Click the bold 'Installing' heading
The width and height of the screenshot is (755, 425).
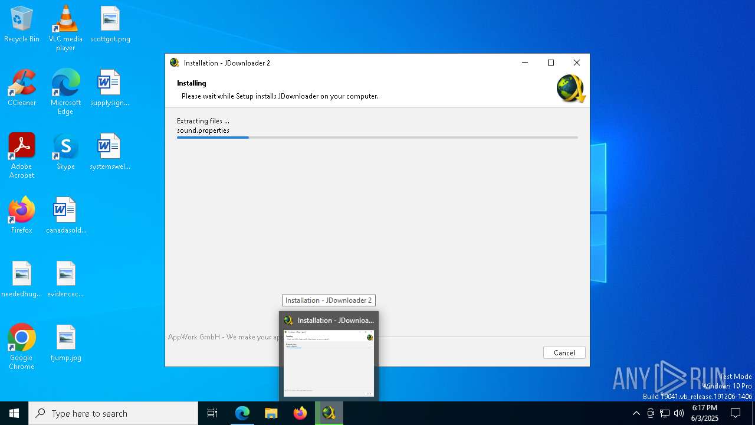pyautogui.click(x=192, y=83)
